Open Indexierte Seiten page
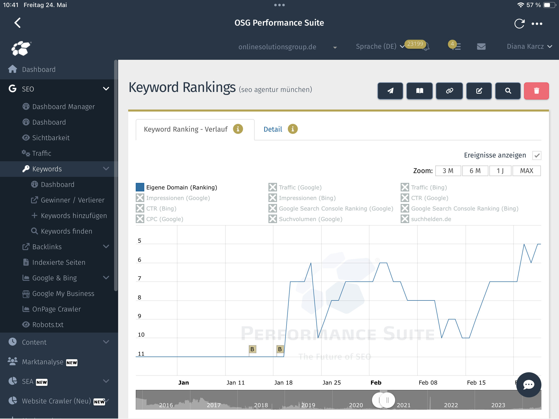Viewport: 559px width, 419px height. 58,262
